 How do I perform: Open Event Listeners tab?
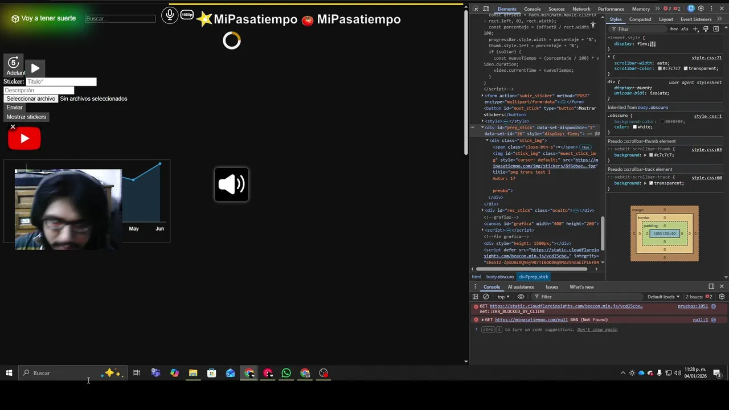coord(696,19)
